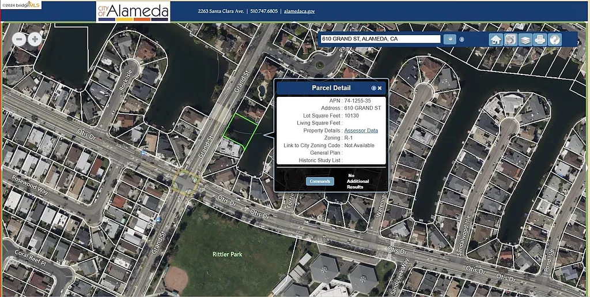
Task: Zoom in using the plus button
Action: (35, 39)
